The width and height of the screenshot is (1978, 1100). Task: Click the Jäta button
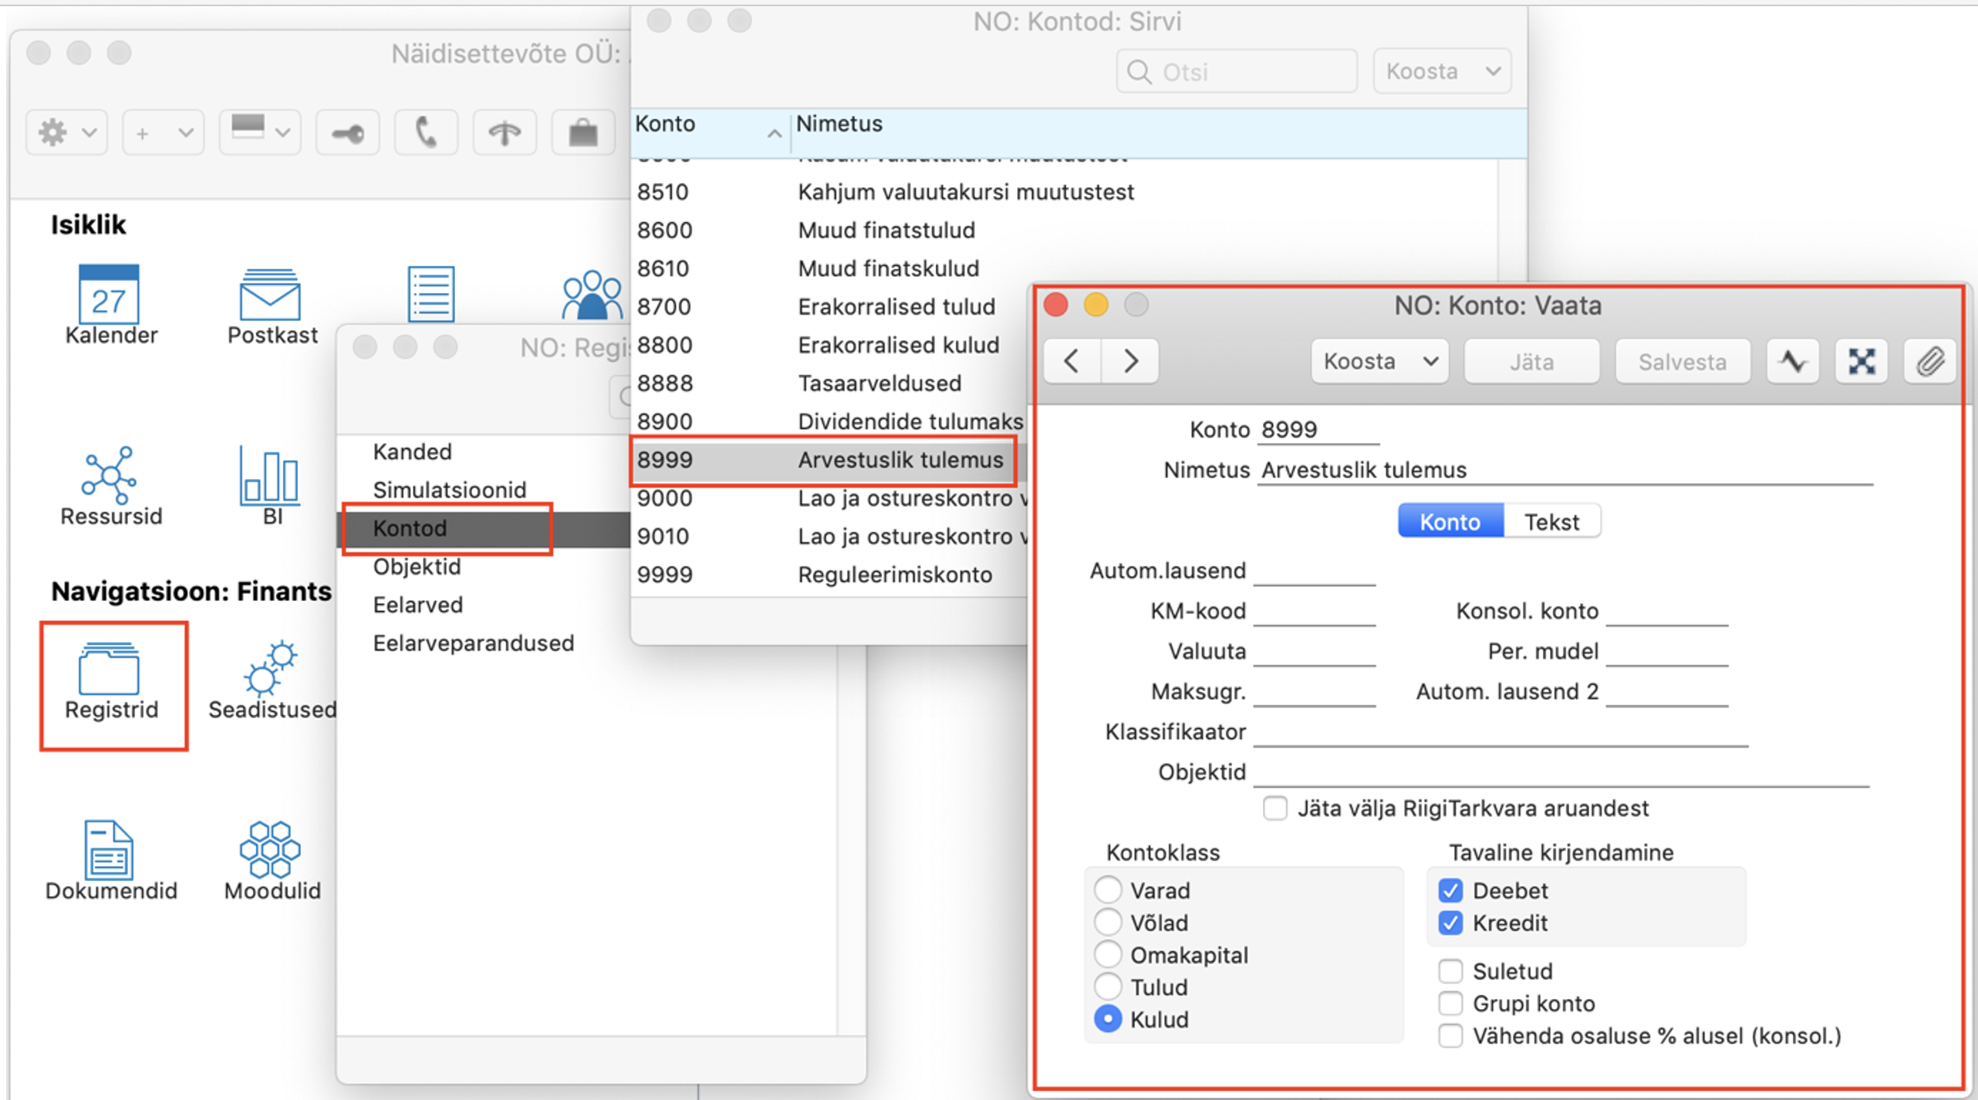coord(1531,361)
